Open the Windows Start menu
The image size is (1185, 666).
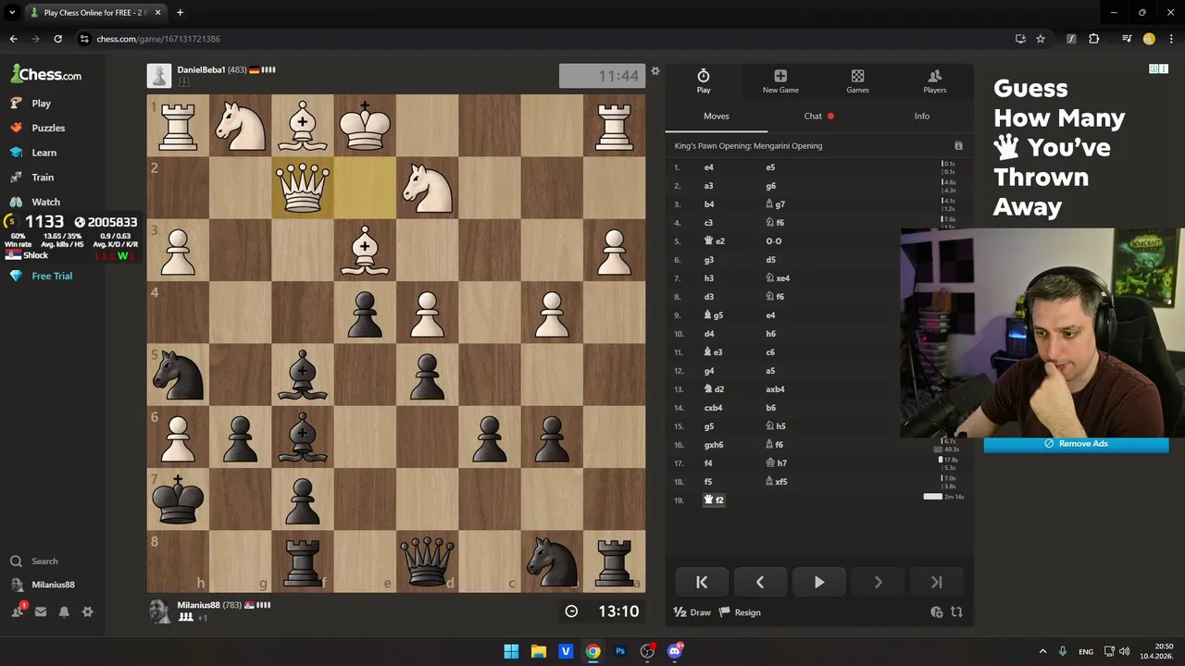click(511, 651)
